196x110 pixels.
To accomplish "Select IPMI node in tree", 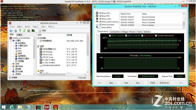I will 20,51.
